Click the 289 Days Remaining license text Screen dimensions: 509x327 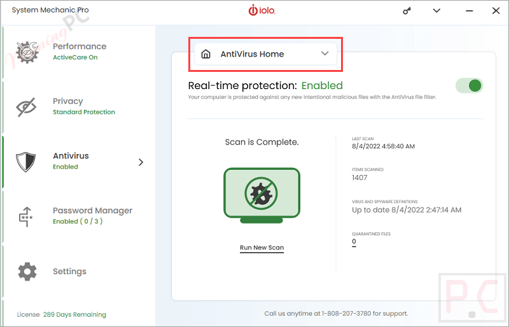(74, 315)
